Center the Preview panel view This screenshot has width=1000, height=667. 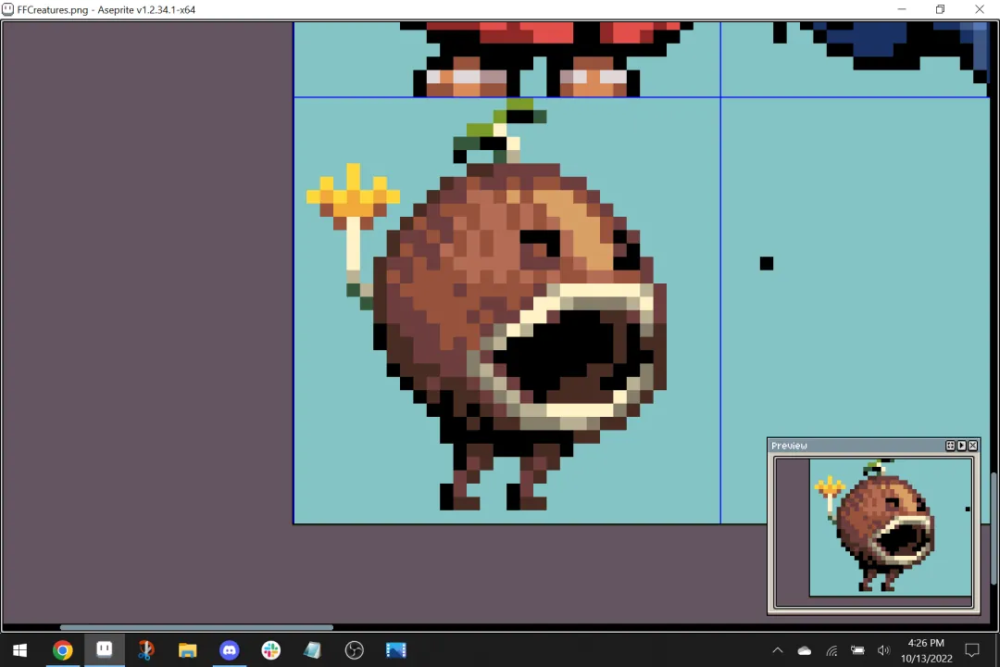[950, 446]
